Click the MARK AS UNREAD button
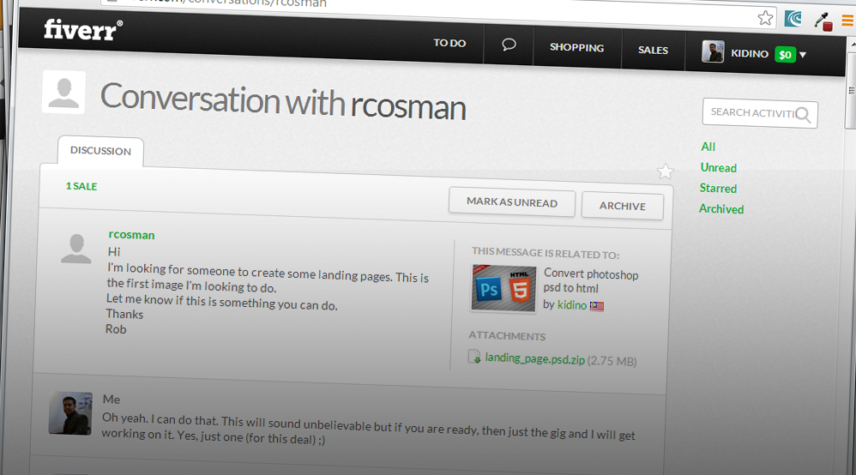Screen dimensions: 856x475 click(x=511, y=202)
